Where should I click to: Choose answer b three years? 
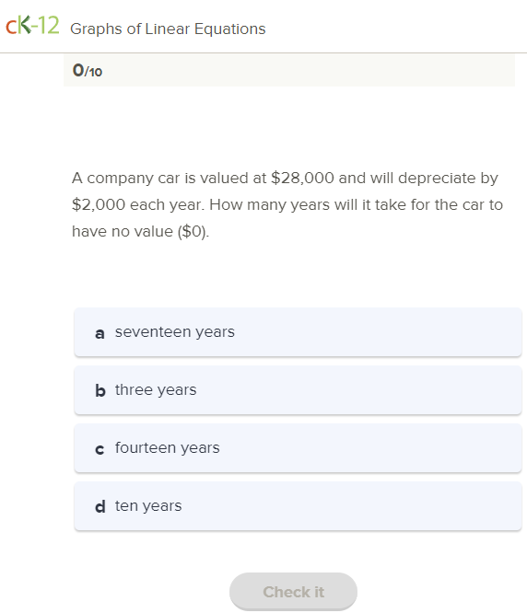[x=298, y=389]
